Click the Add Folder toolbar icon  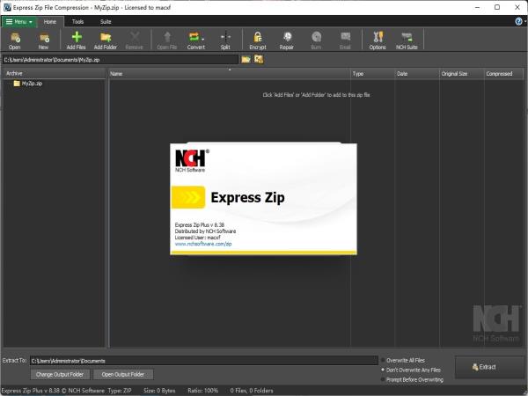point(106,40)
